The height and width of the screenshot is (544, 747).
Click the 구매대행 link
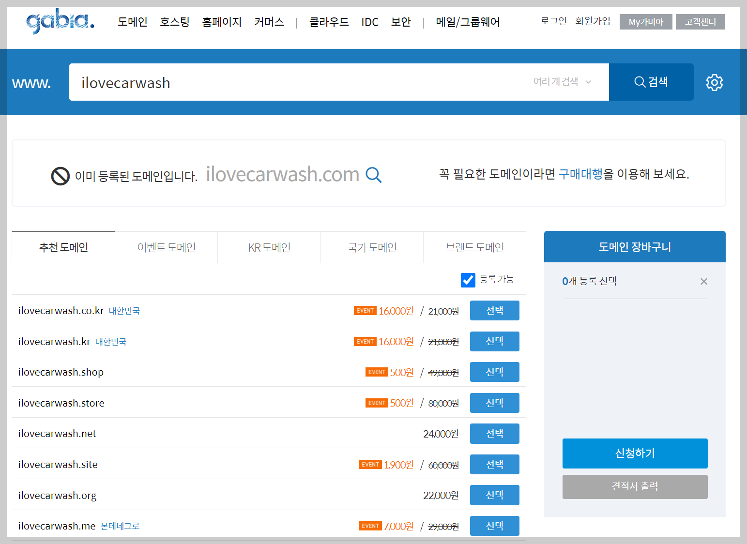580,174
